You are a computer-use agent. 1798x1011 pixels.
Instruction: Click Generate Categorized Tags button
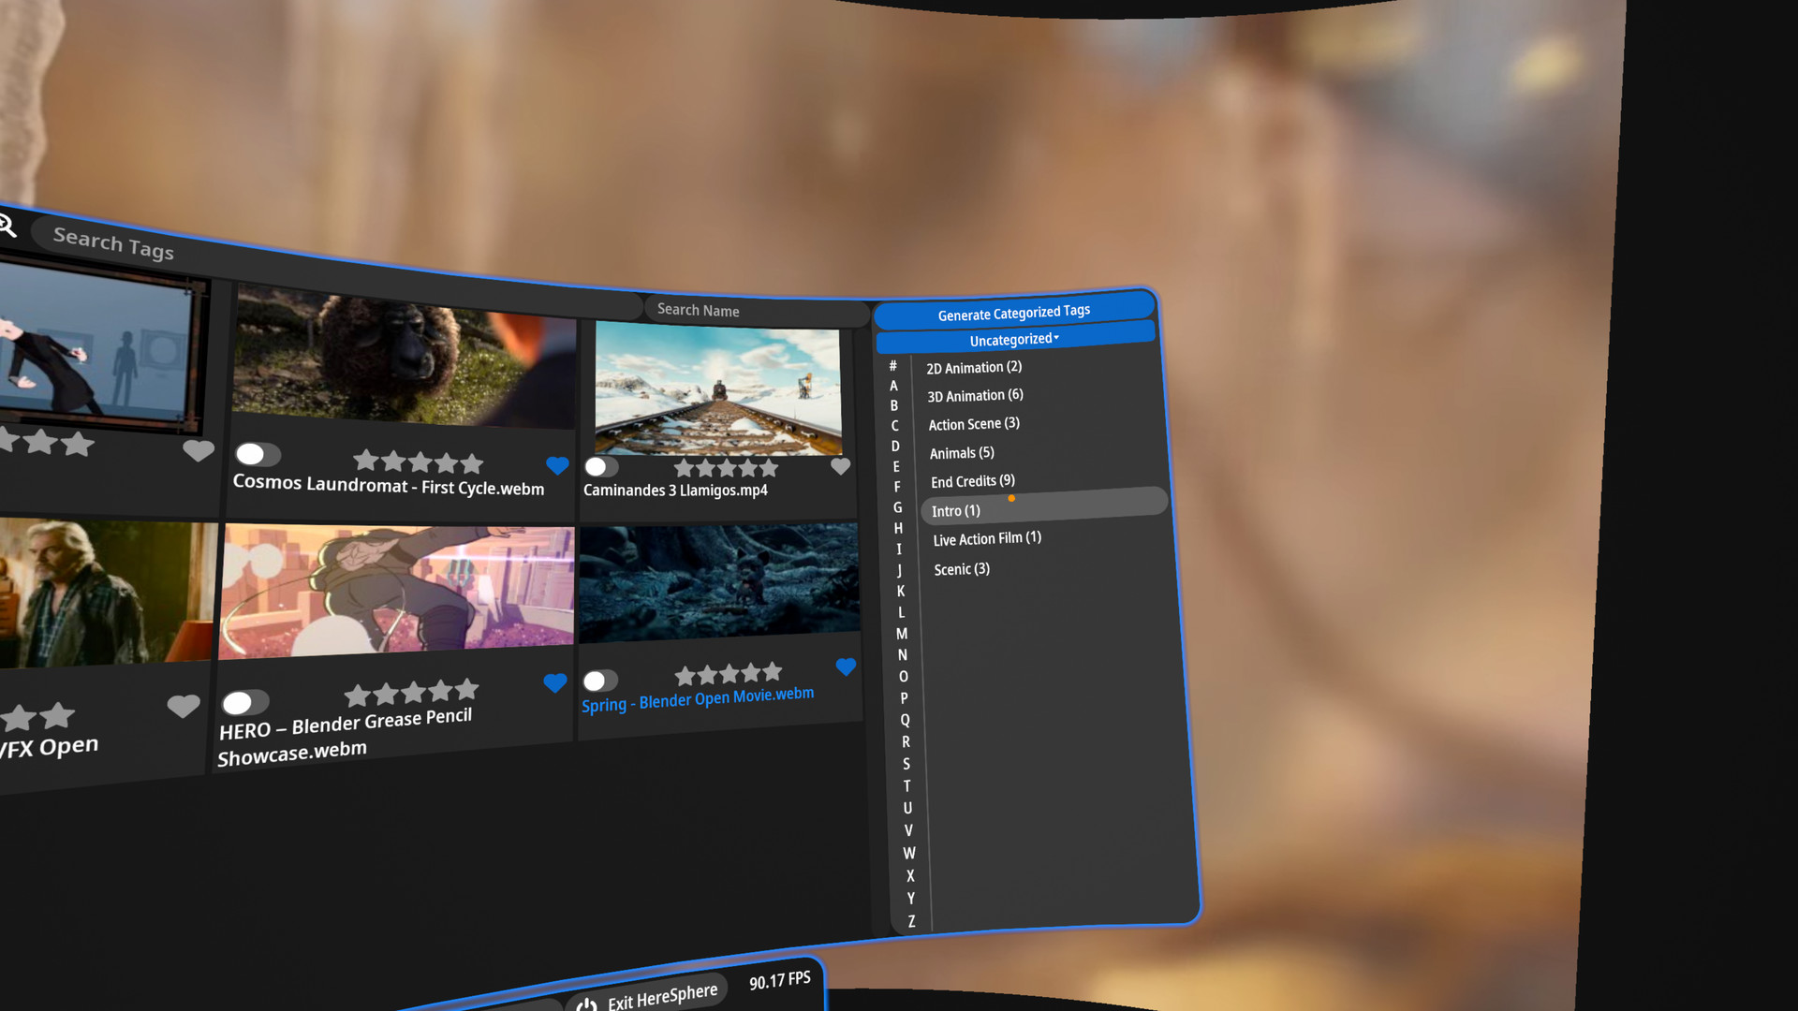1012,310
